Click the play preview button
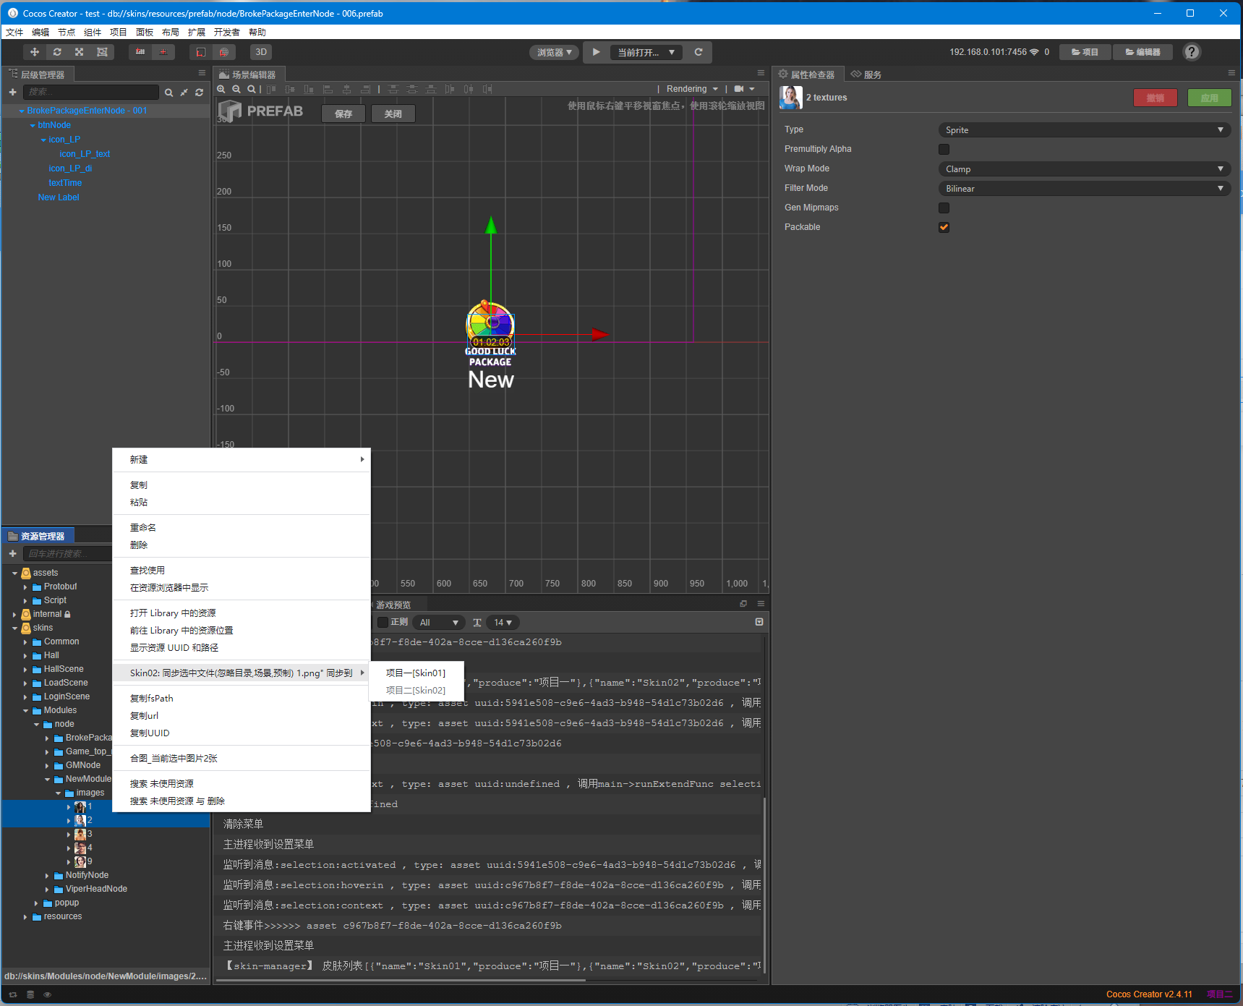The height and width of the screenshot is (1006, 1243). pos(596,52)
